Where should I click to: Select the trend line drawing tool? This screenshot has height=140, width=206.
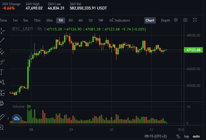2,40
